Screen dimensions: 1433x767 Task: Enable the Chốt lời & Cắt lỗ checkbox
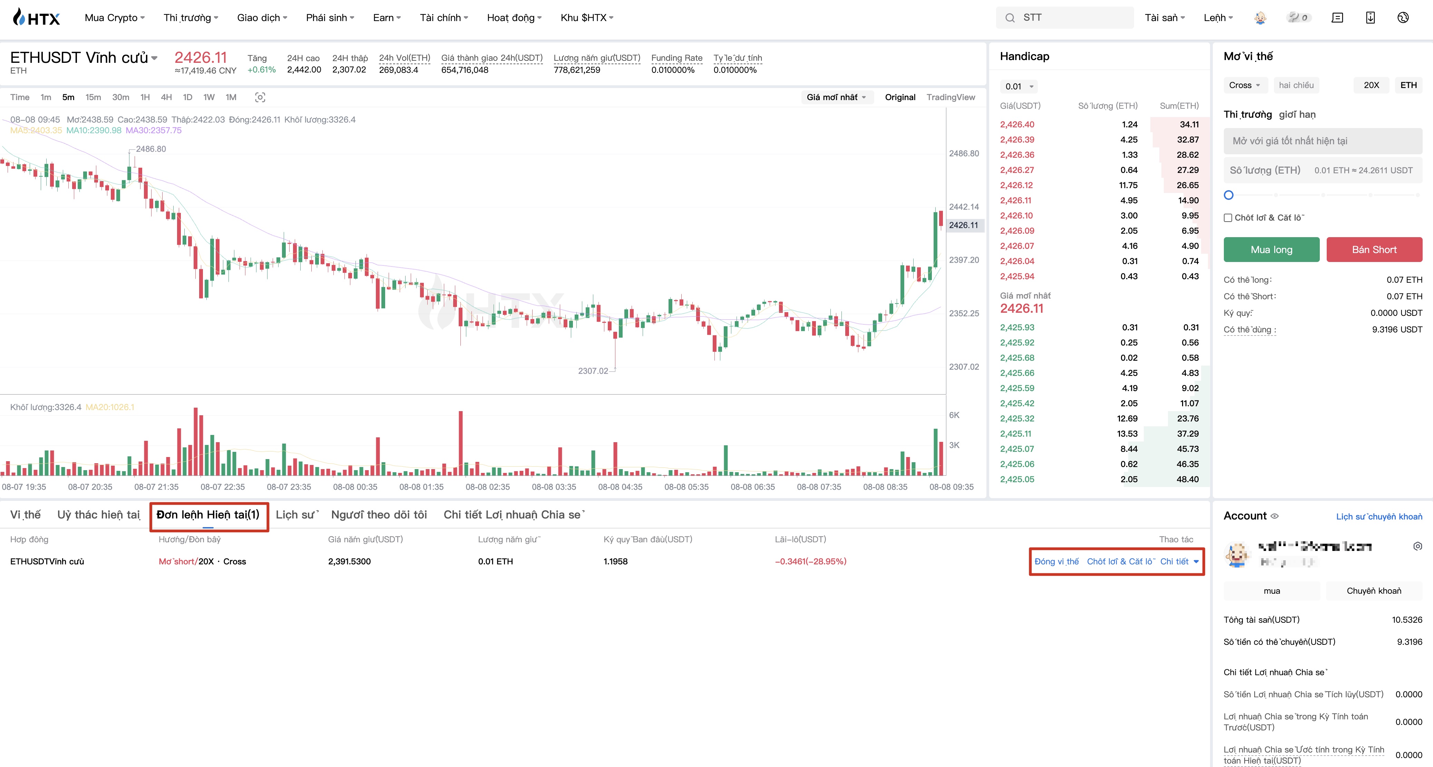(x=1228, y=218)
